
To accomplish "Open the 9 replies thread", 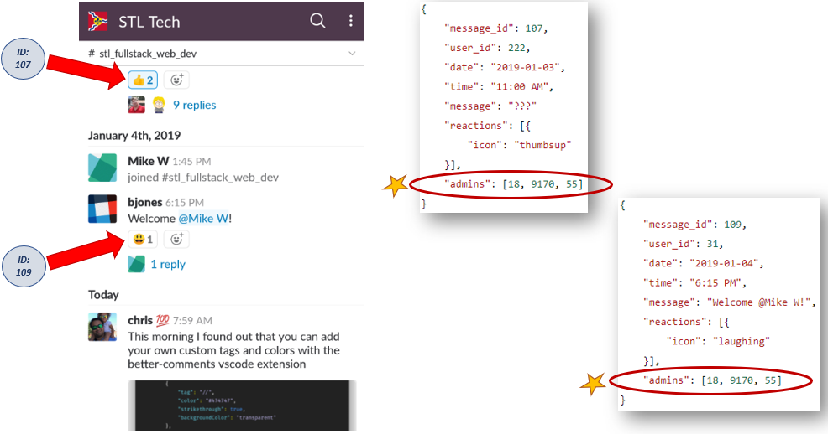I will point(194,105).
